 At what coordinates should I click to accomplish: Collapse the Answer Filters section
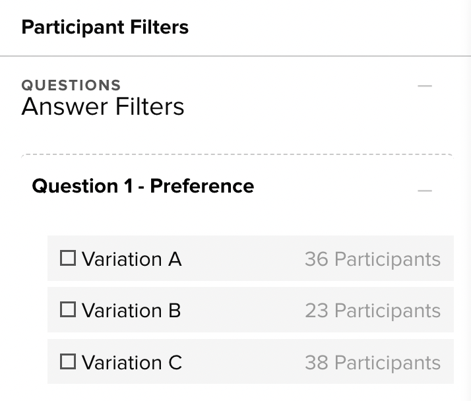click(x=425, y=86)
